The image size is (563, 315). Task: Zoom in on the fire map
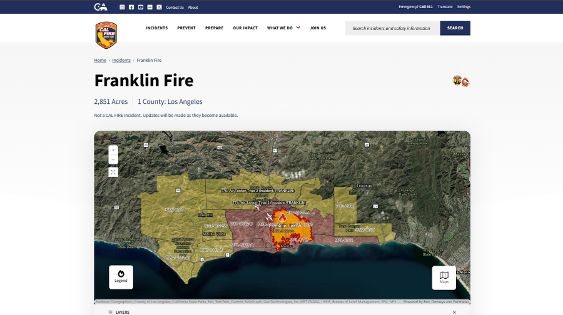113,150
